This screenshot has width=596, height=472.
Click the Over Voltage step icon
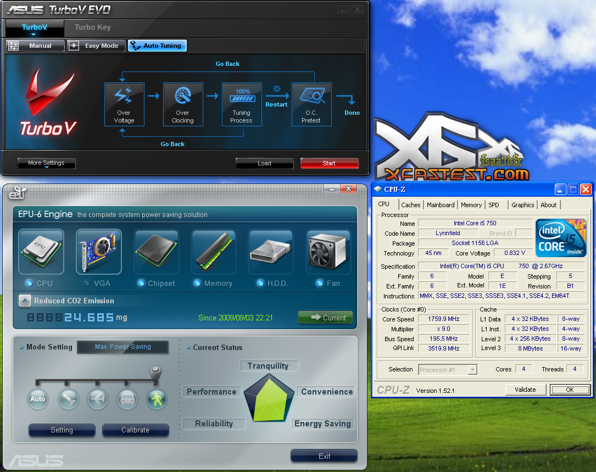pyautogui.click(x=124, y=104)
